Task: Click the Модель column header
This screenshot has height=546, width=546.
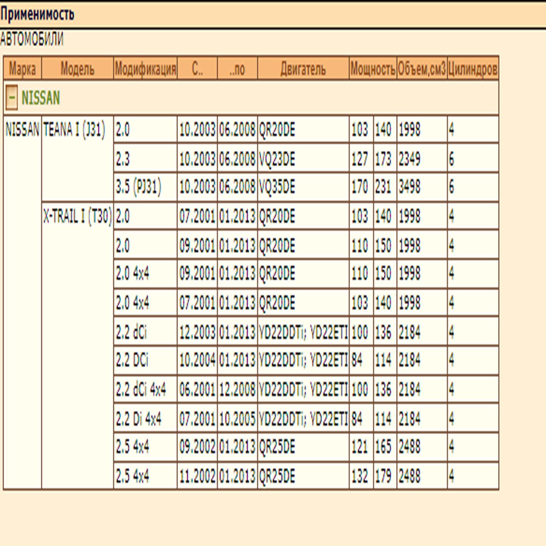Action: [x=77, y=69]
